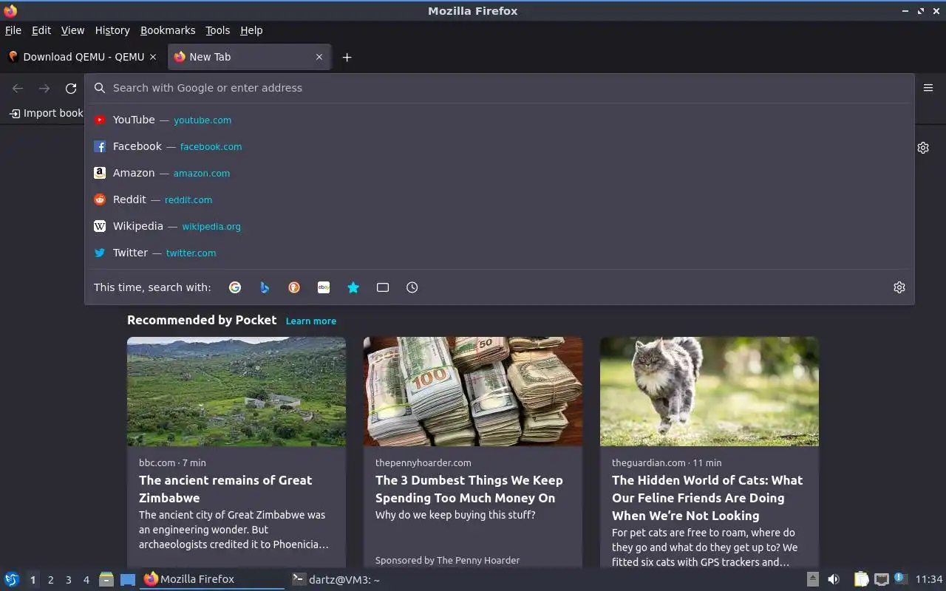
Task: Click the Google search engine shortcut icon
Action: point(235,287)
